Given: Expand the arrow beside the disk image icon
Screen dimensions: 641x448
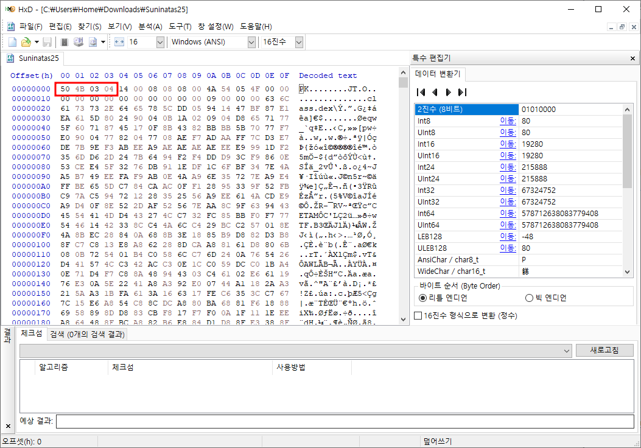Looking at the screenshot, I should [x=103, y=42].
